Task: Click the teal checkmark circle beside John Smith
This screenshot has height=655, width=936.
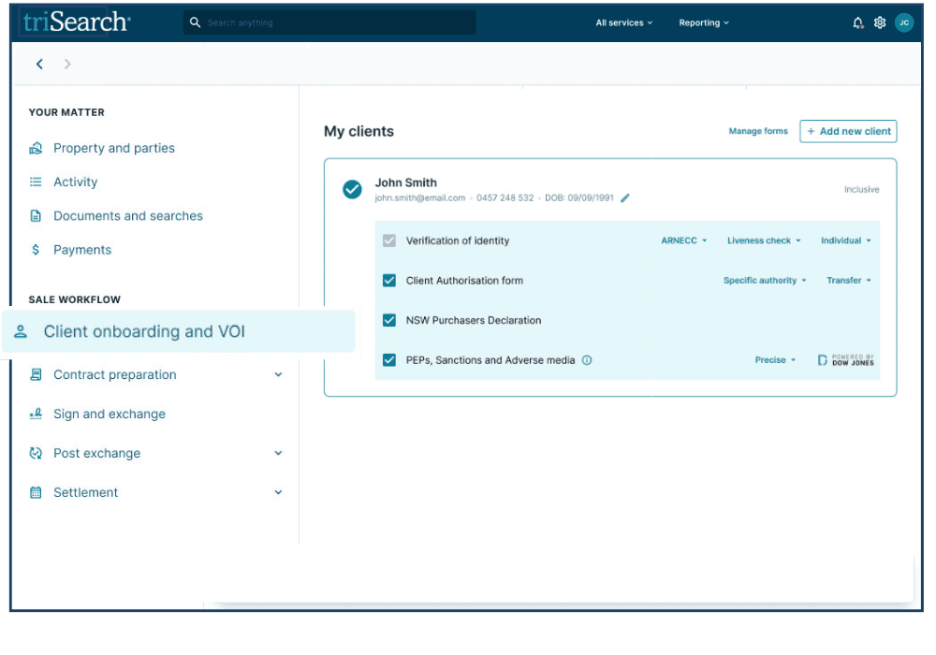Action: 352,190
